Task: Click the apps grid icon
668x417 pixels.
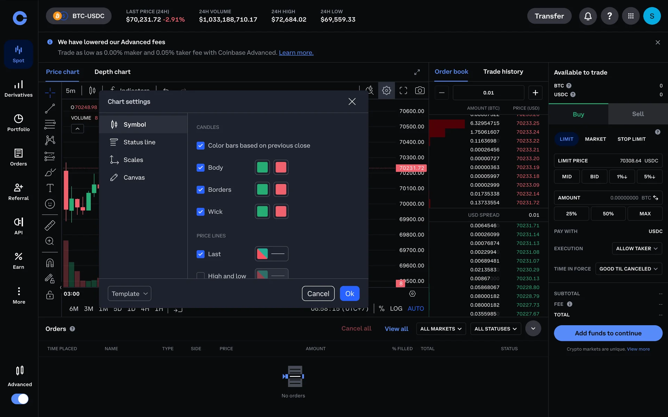Action: 630,16
